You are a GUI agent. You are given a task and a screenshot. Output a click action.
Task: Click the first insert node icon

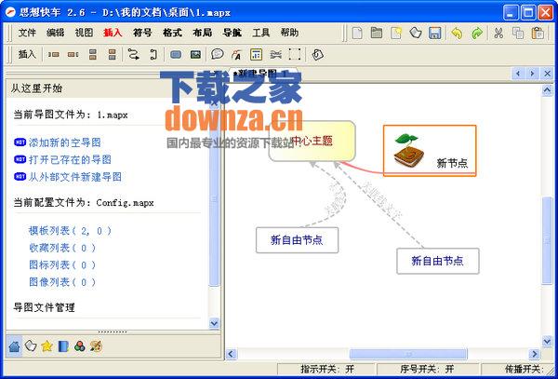tap(53, 55)
